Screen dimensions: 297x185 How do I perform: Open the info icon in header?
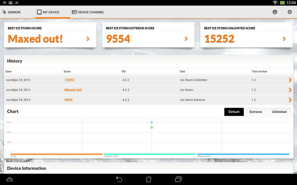(x=275, y=12)
